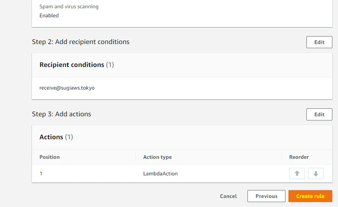Click the Spam and virus scanning label
The height and width of the screenshot is (207, 338).
(x=69, y=7)
